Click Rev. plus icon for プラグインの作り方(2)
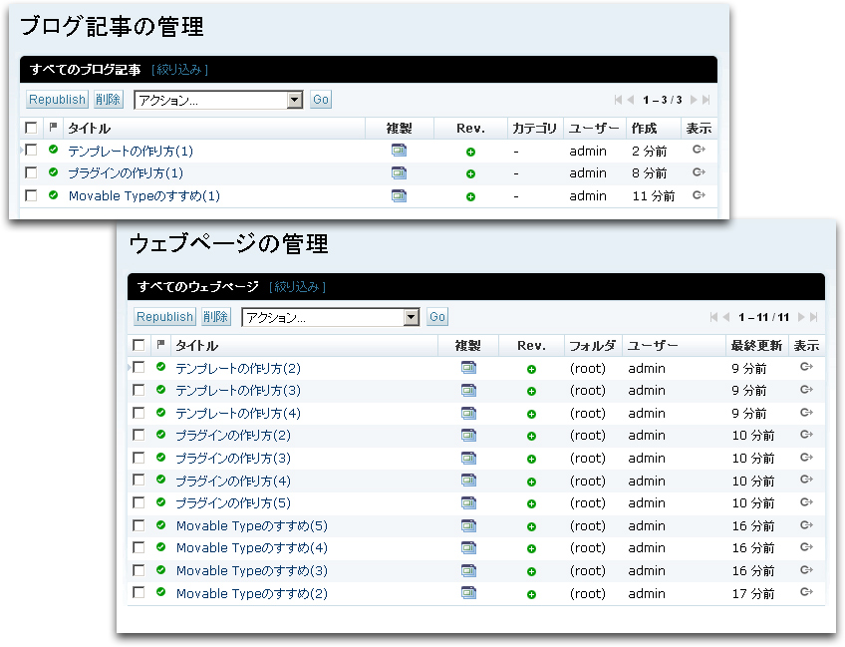Image resolution: width=845 pixels, height=647 pixels. coord(531,436)
